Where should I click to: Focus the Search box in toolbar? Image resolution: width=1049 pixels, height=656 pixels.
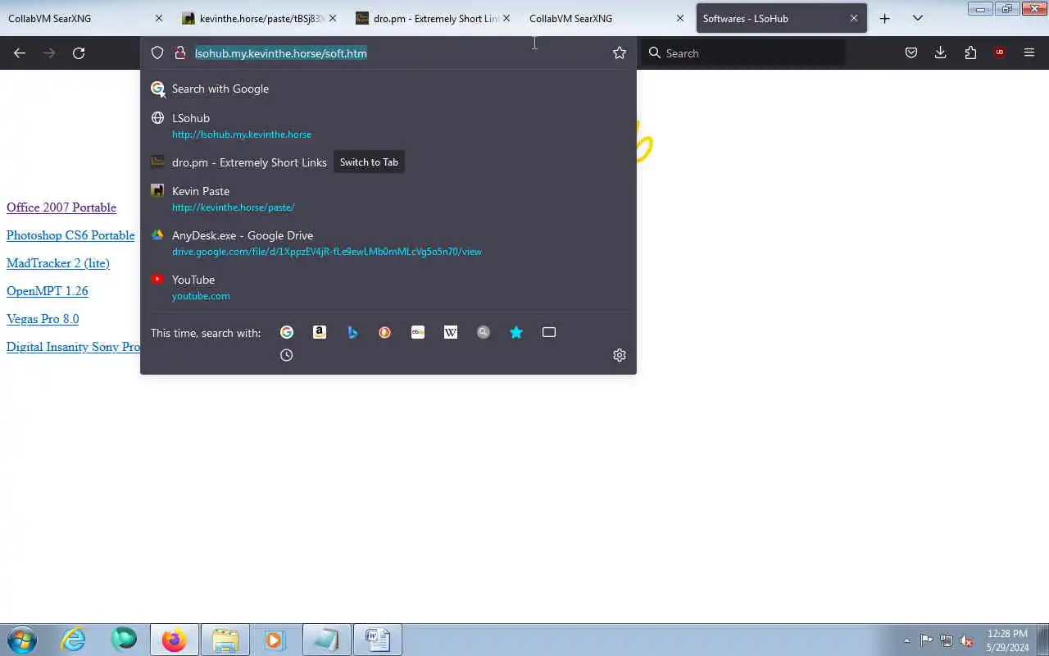point(744,53)
